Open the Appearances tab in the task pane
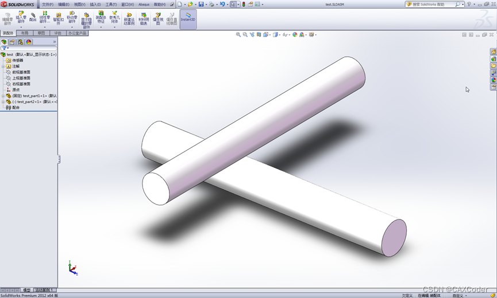 click(x=494, y=80)
